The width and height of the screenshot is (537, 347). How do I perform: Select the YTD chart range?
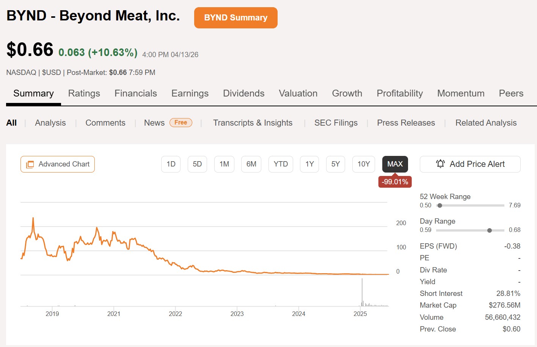tap(281, 164)
